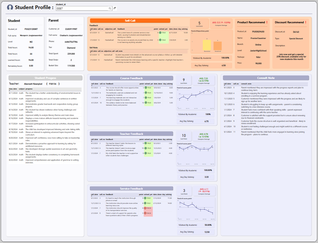Clear the student_id slicer with eraser icon

115,8
